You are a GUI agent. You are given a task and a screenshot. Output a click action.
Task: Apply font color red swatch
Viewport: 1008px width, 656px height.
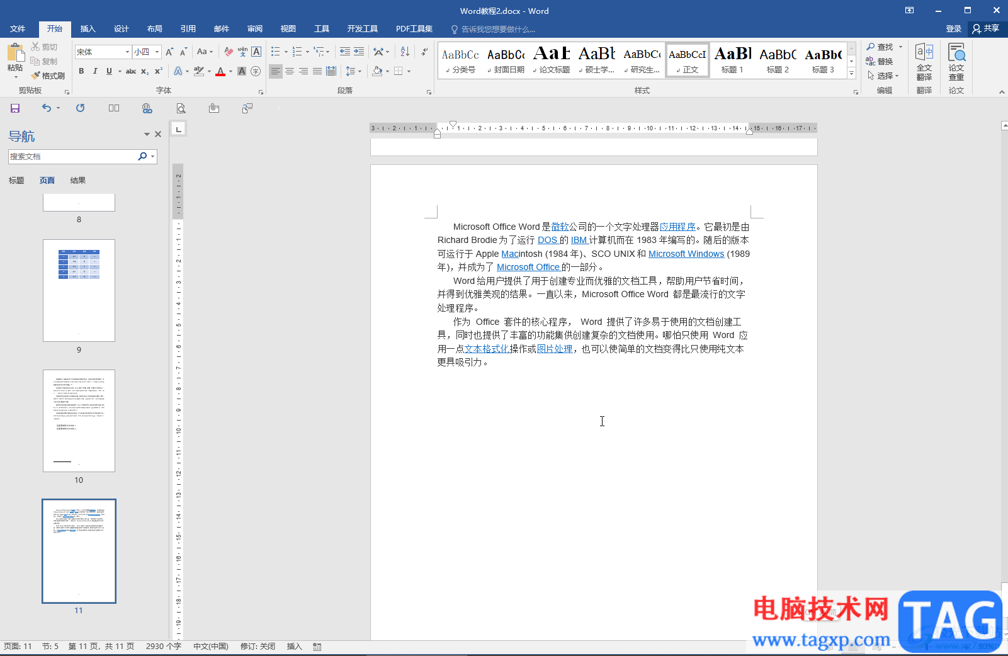coord(220,71)
